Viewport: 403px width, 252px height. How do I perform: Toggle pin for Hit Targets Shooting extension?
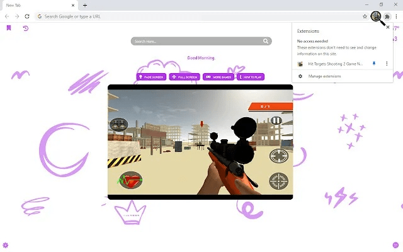374,64
